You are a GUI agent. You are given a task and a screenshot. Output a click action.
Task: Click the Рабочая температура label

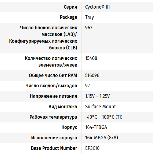(53, 117)
